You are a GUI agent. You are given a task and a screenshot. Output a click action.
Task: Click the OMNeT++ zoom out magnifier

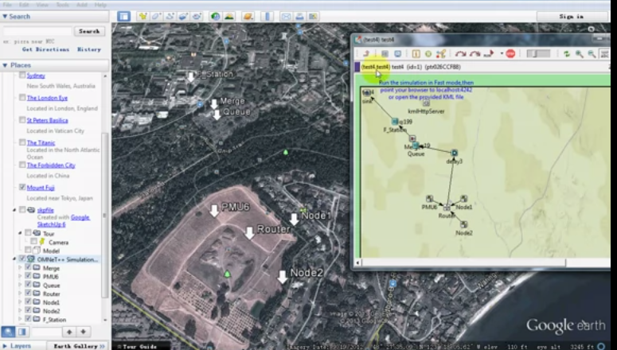point(592,54)
